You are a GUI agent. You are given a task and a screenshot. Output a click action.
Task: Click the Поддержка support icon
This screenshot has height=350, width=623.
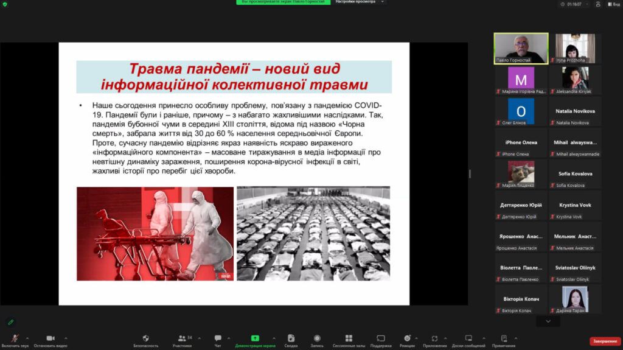[x=380, y=338]
